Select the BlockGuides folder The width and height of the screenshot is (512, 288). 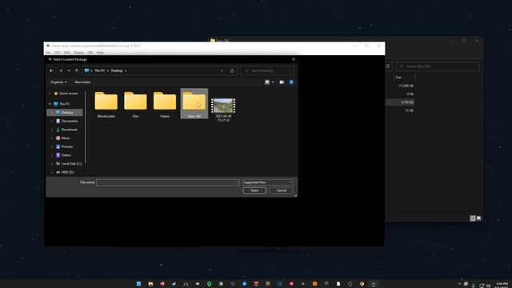106,105
